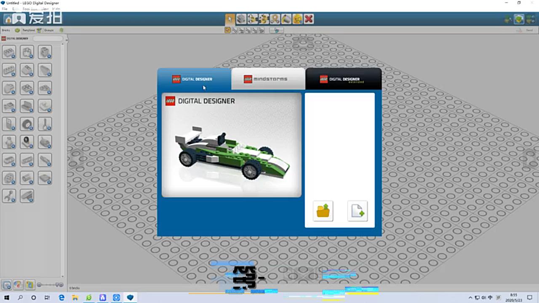Click the brick palette vertical scrollbar

pyautogui.click(x=63, y=160)
